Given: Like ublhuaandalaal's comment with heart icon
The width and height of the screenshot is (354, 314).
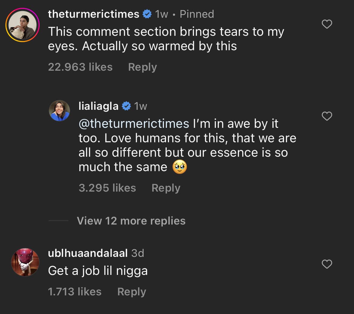Looking at the screenshot, I should (327, 264).
